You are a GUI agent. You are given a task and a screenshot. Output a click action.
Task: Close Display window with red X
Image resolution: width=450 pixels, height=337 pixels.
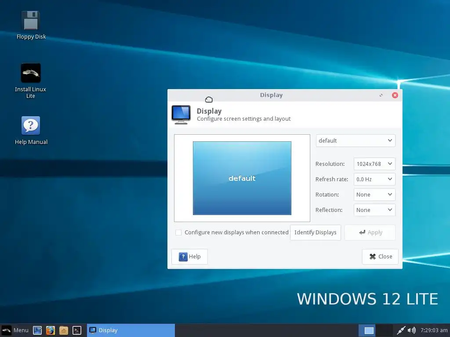pos(395,95)
